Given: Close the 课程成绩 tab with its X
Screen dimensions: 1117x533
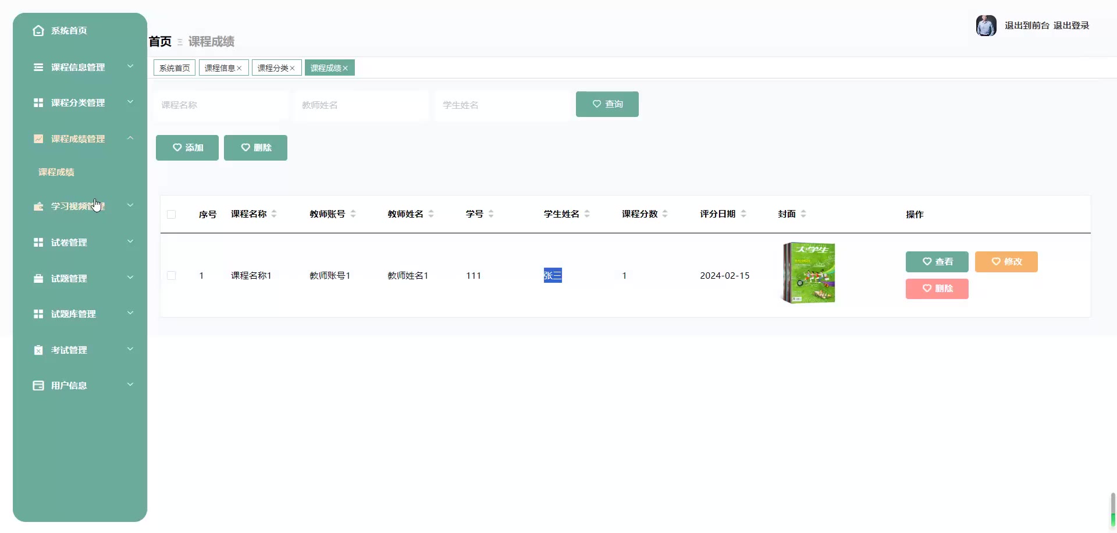Looking at the screenshot, I should click(x=345, y=68).
